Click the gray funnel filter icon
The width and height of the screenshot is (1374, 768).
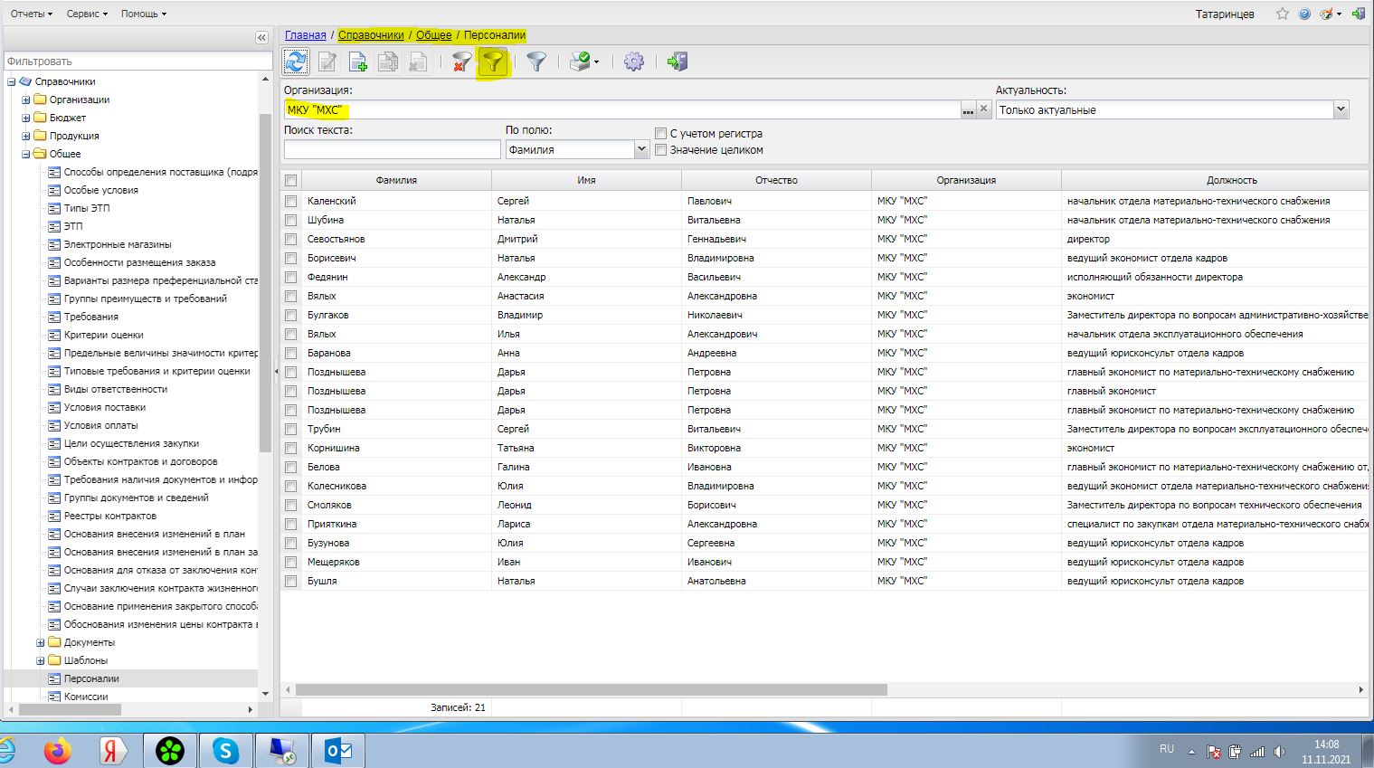[536, 62]
